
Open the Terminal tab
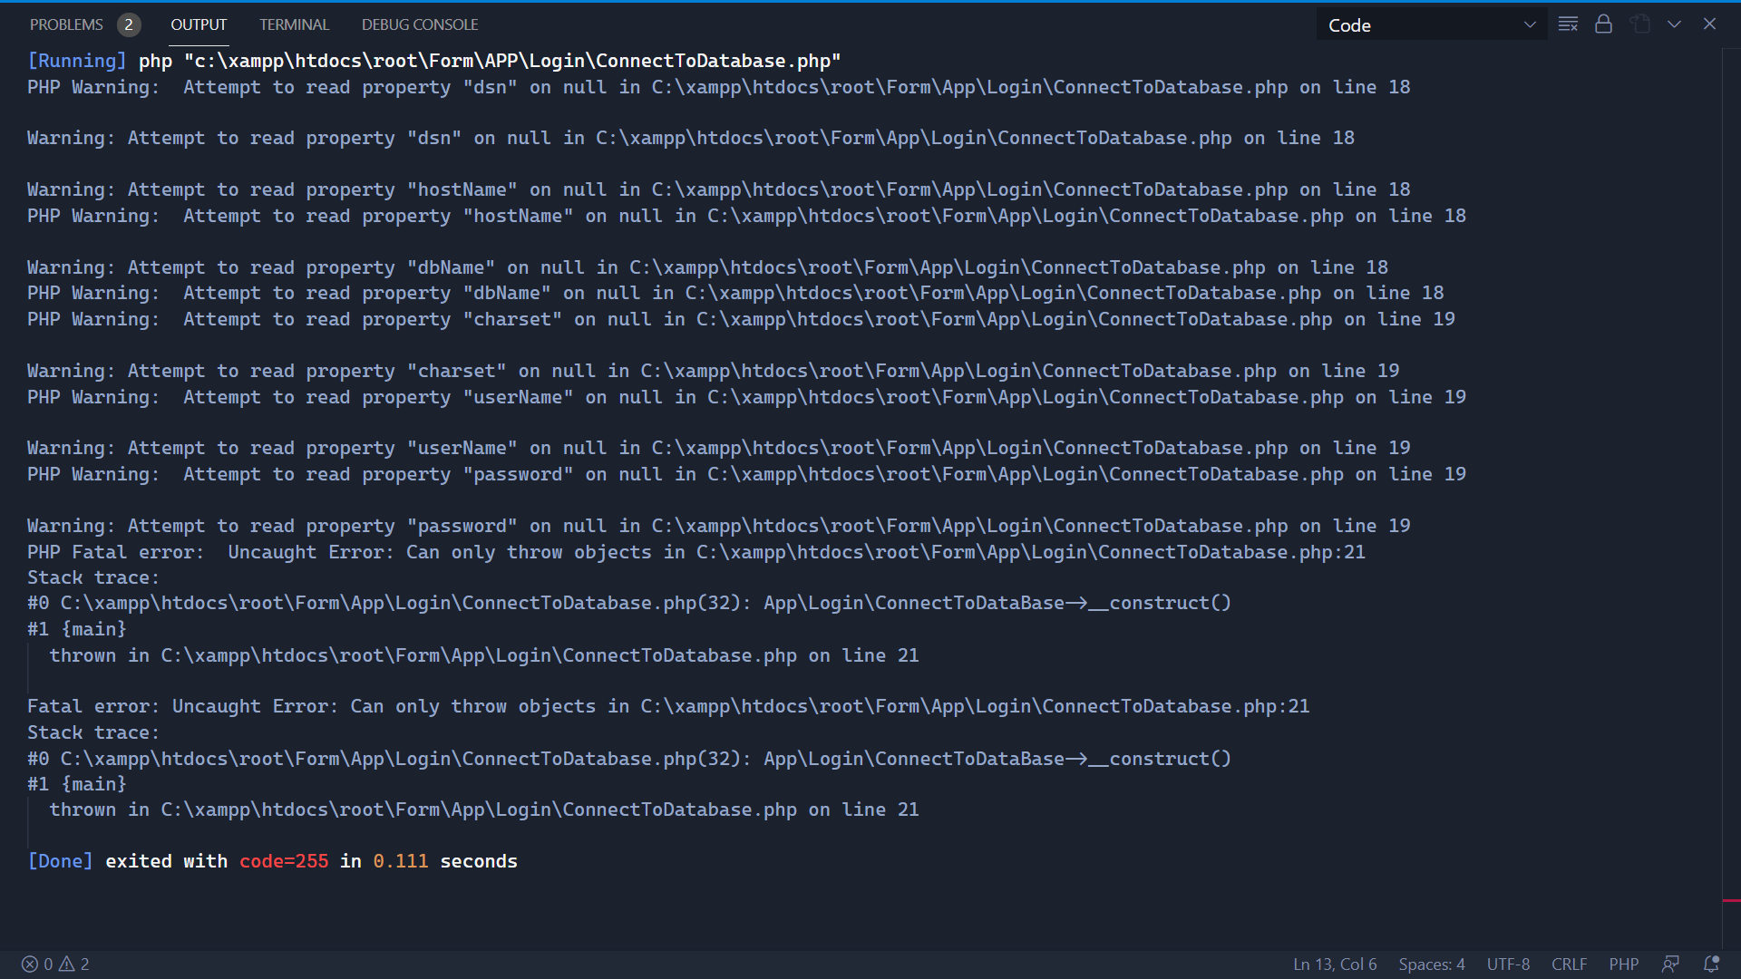[294, 24]
